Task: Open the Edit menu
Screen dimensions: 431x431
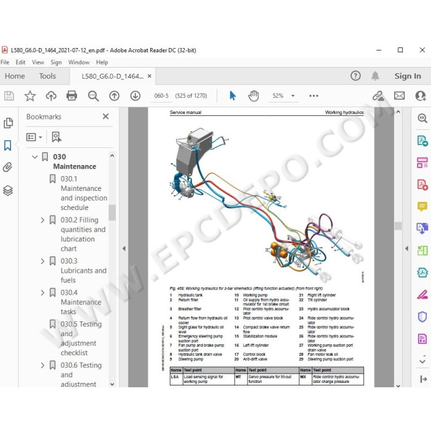Action: click(x=20, y=62)
